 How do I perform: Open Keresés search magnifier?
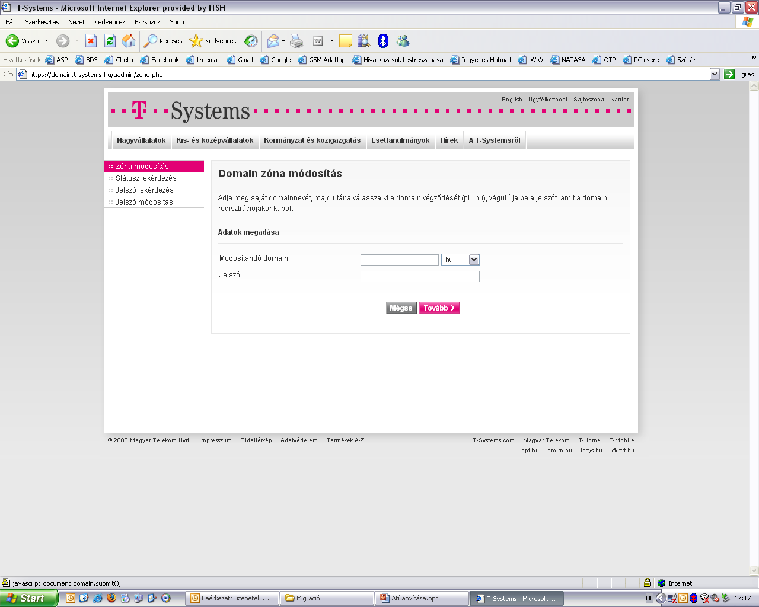[164, 41]
